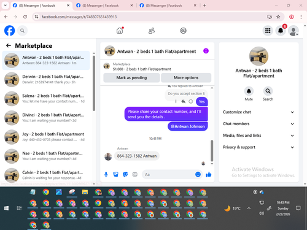Open Divinci conversation in the list
This screenshot has width=307, height=230.
point(46,118)
